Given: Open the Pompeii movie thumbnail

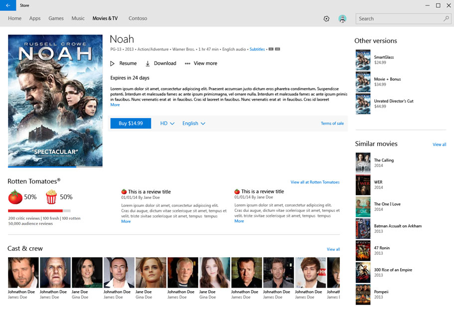Looking at the screenshot, I should point(363,295).
